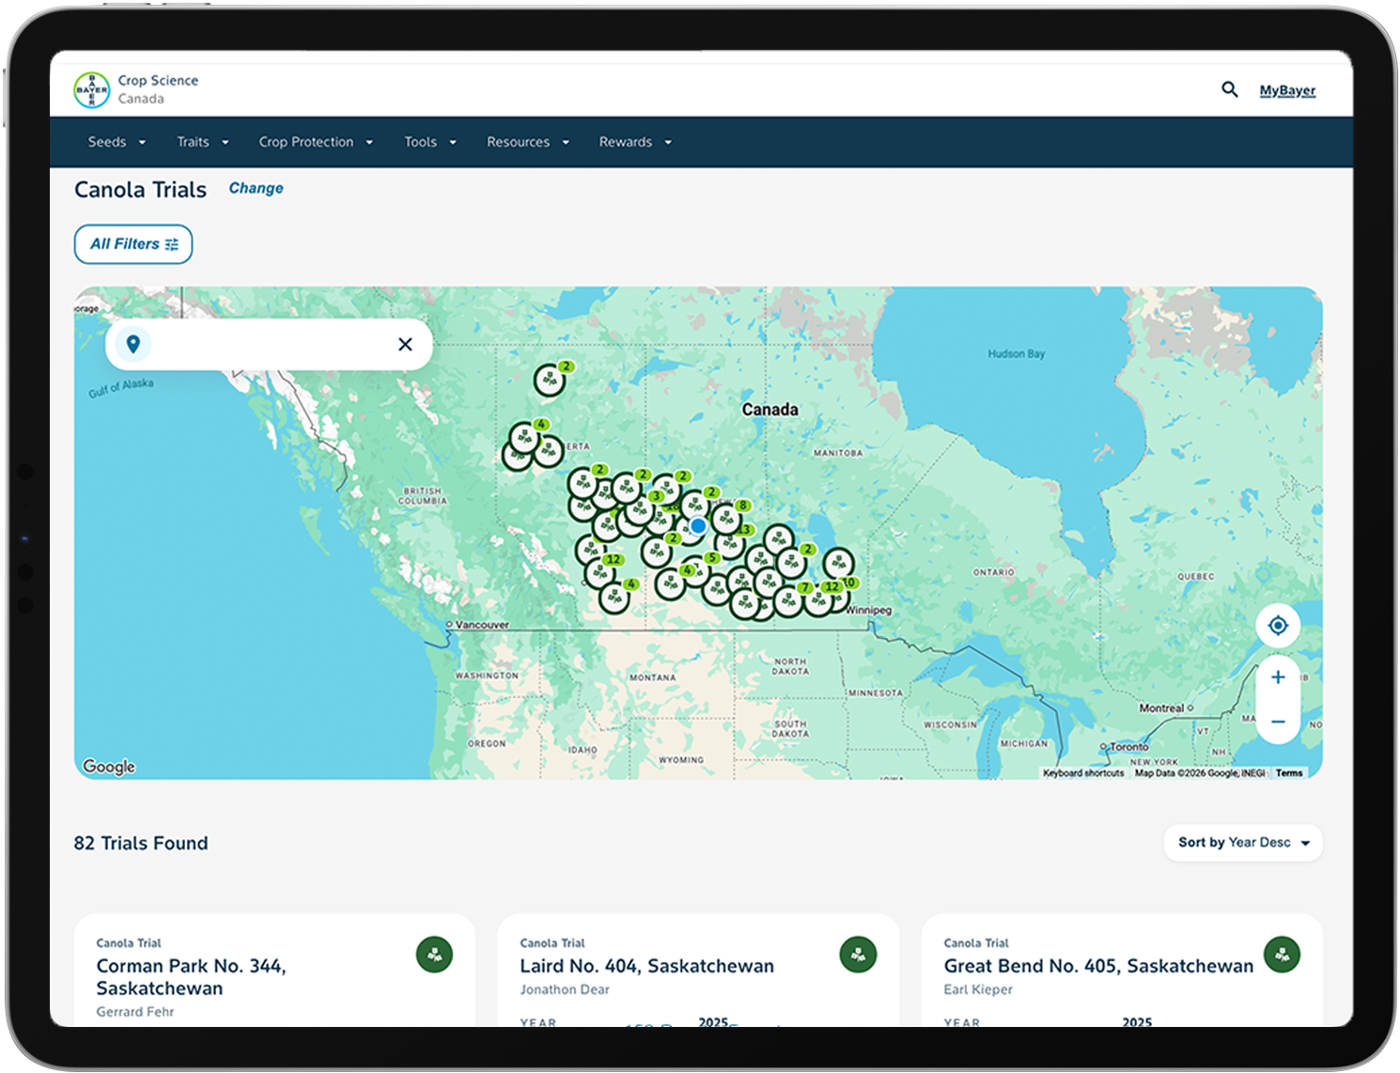Select the easternmost trial marker in Manitoba
The image size is (1400, 1073).
[x=838, y=564]
